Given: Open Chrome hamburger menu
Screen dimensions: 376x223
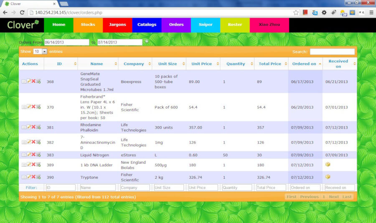Looking at the screenshot, I should pyautogui.click(x=371, y=13).
